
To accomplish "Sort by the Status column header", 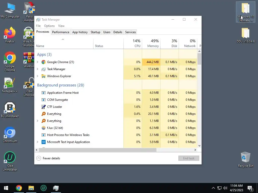I will 108,43.
